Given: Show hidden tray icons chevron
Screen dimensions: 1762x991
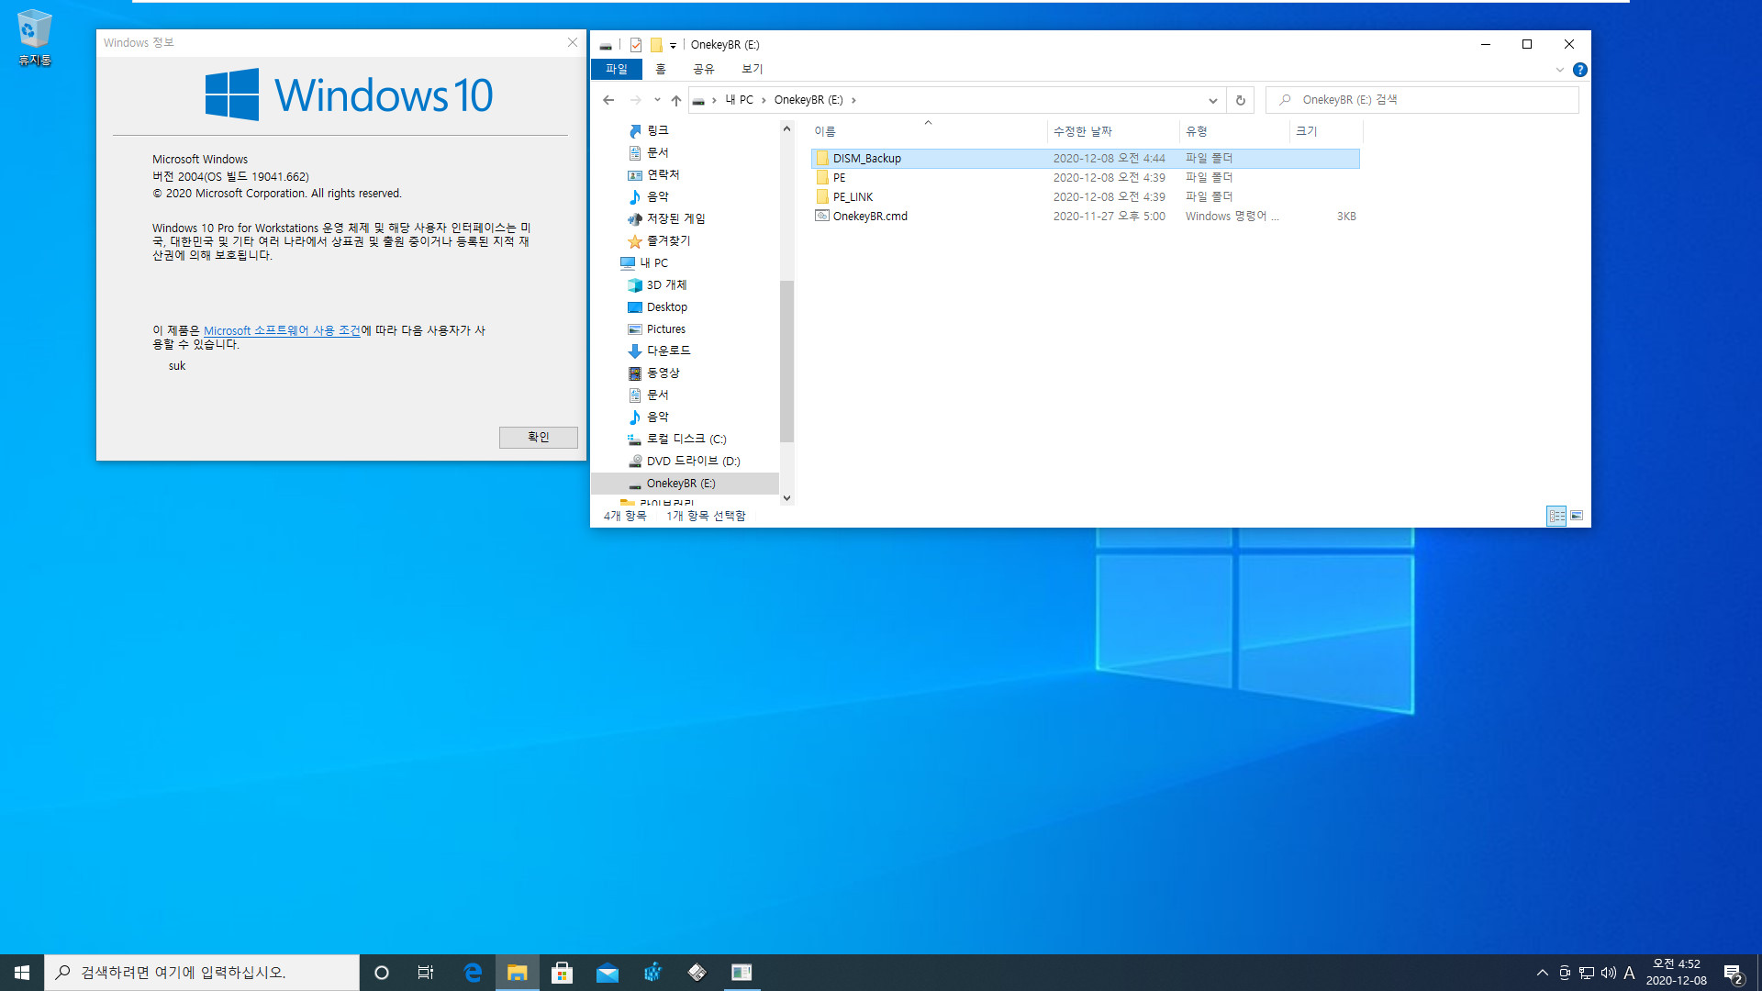Looking at the screenshot, I should coord(1542,973).
